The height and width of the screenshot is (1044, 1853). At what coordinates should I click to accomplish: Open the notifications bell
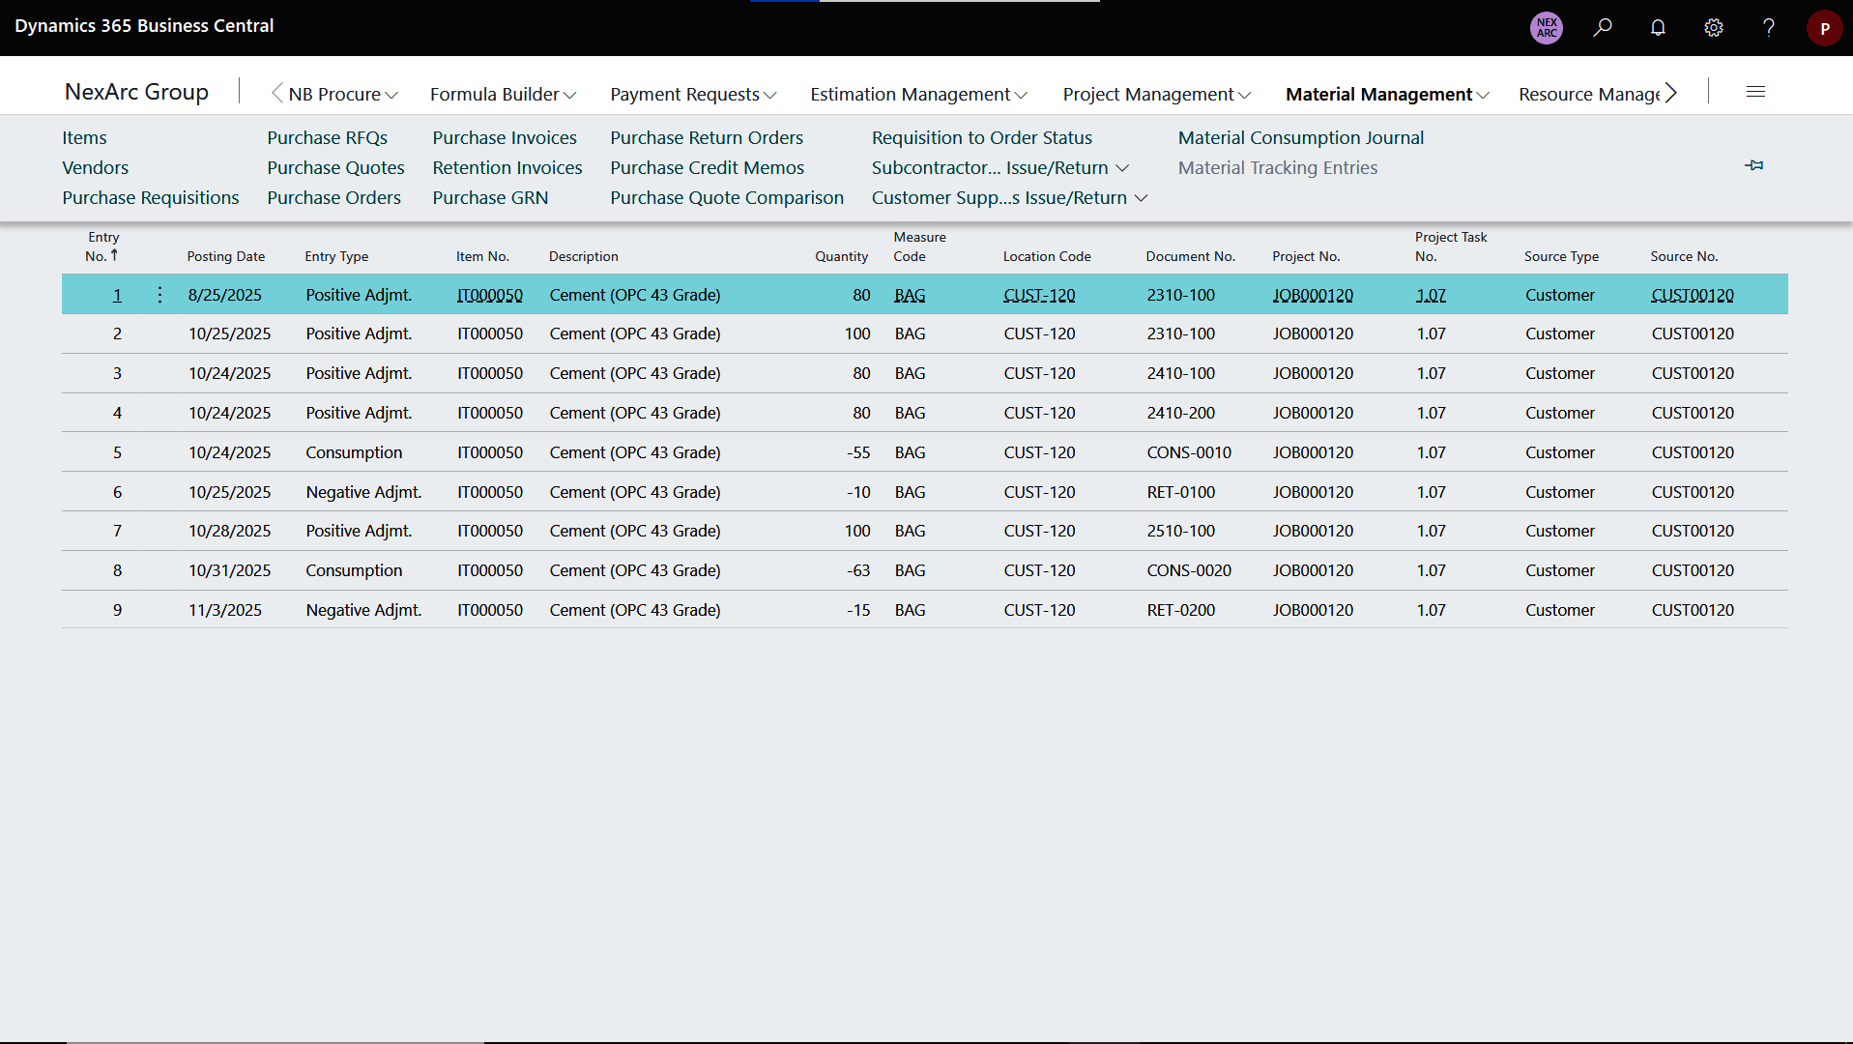pos(1658,27)
